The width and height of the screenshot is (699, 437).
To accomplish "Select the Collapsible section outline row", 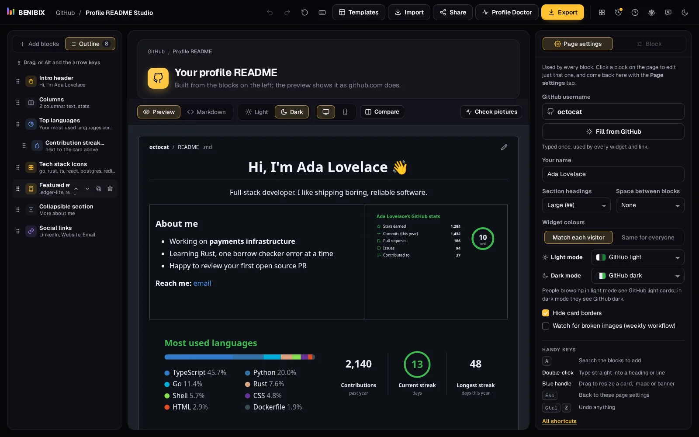I will coord(65,210).
